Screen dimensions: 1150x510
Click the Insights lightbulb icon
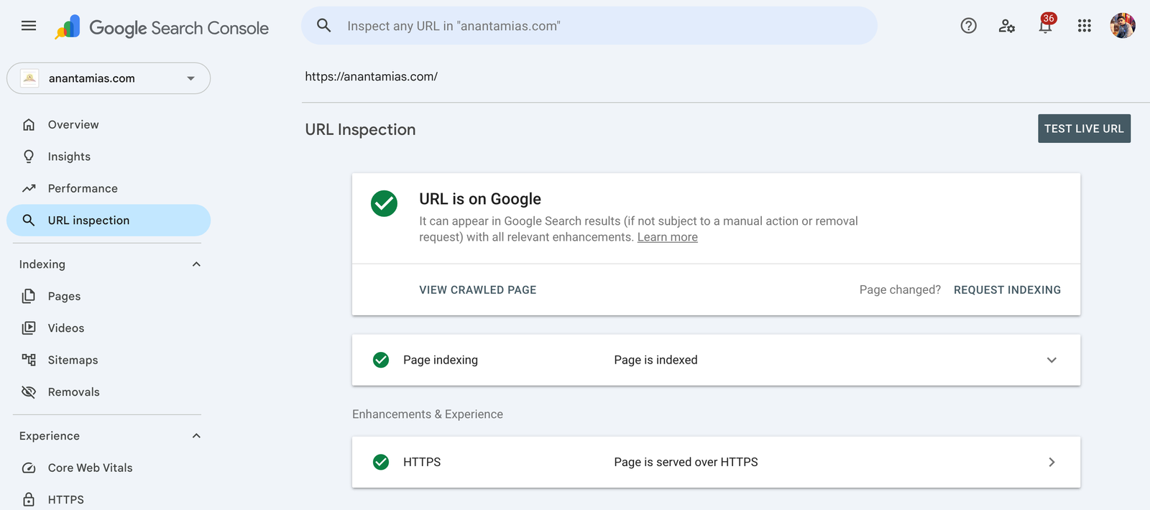tap(29, 157)
